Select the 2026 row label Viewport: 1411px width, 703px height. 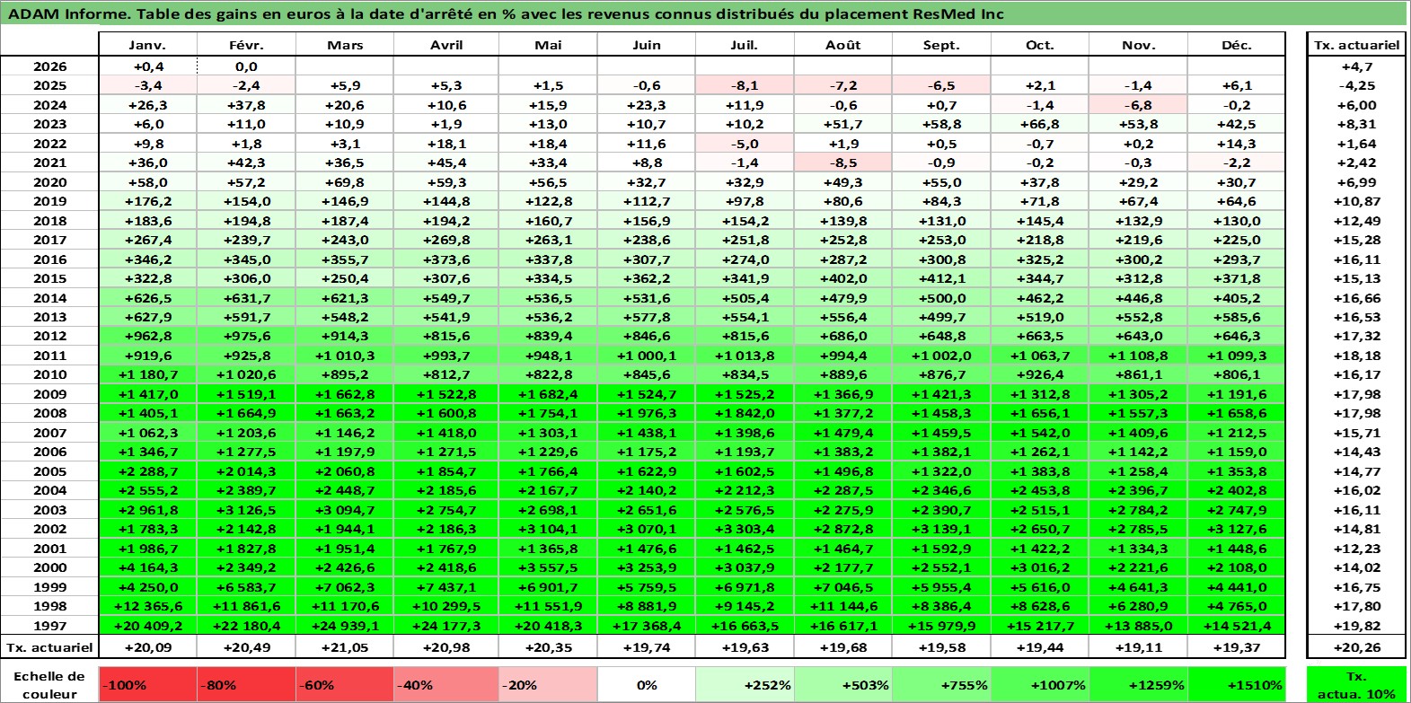(x=49, y=66)
